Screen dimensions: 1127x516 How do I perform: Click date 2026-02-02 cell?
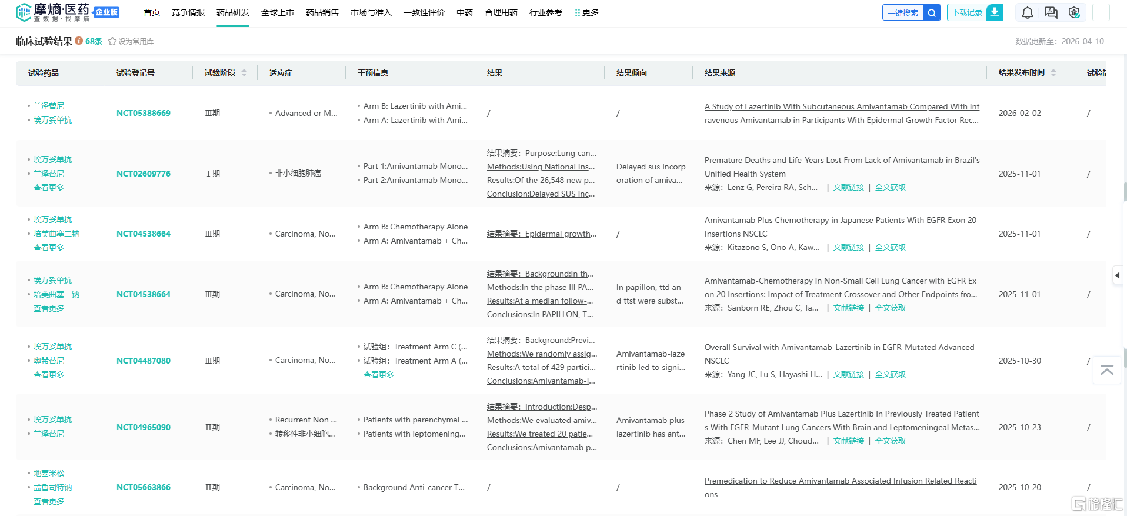[x=1020, y=113]
